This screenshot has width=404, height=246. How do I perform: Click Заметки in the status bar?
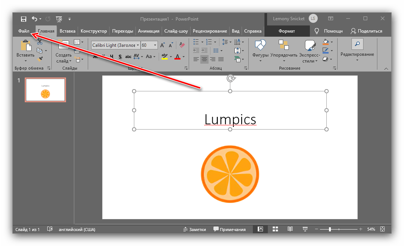pos(195,230)
